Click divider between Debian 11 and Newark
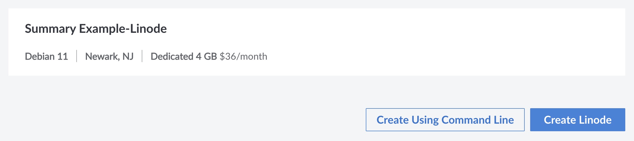634x141 pixels. (x=77, y=56)
